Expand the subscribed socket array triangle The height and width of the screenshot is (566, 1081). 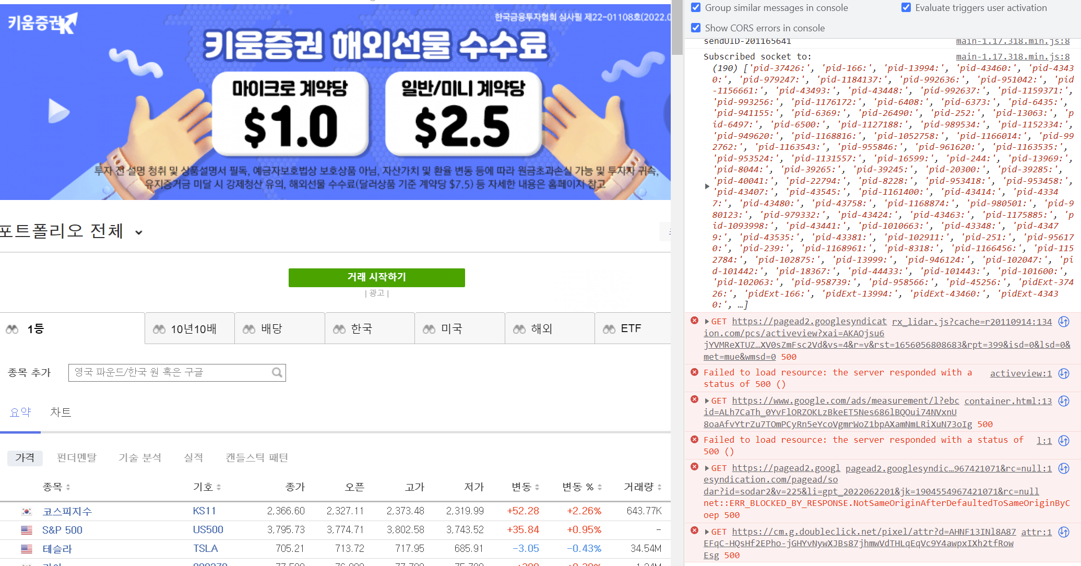[707, 186]
